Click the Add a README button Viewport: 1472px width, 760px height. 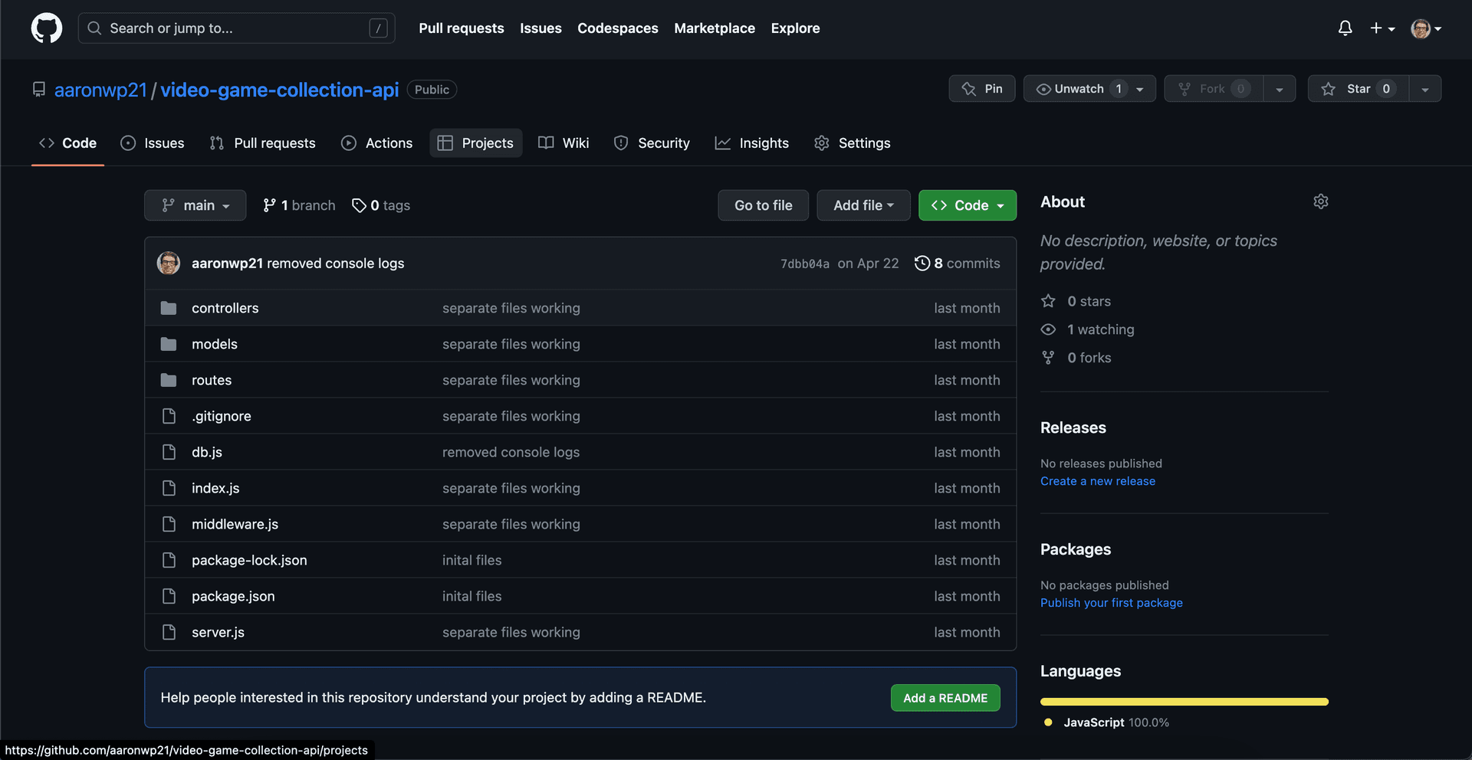coord(945,698)
